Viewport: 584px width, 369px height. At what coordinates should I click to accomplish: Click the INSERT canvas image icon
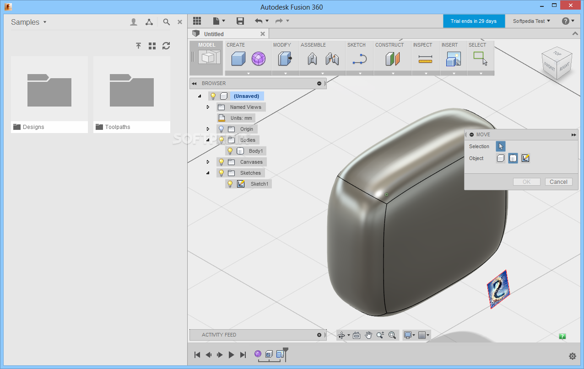(x=454, y=59)
